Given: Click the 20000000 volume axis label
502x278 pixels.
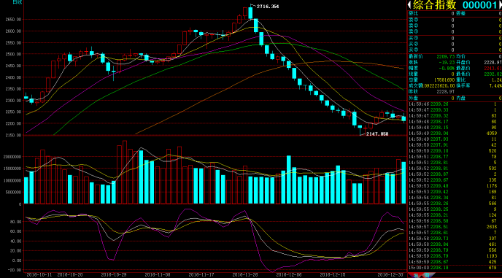Looking at the screenshot, I should click(12, 157).
